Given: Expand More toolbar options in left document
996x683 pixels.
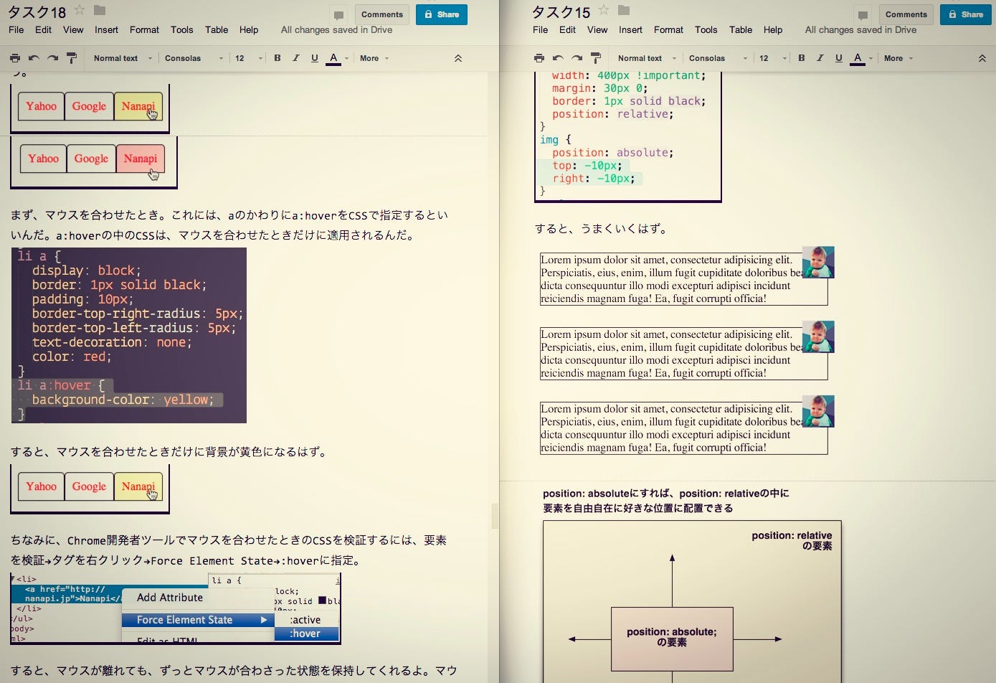Looking at the screenshot, I should click(x=374, y=58).
